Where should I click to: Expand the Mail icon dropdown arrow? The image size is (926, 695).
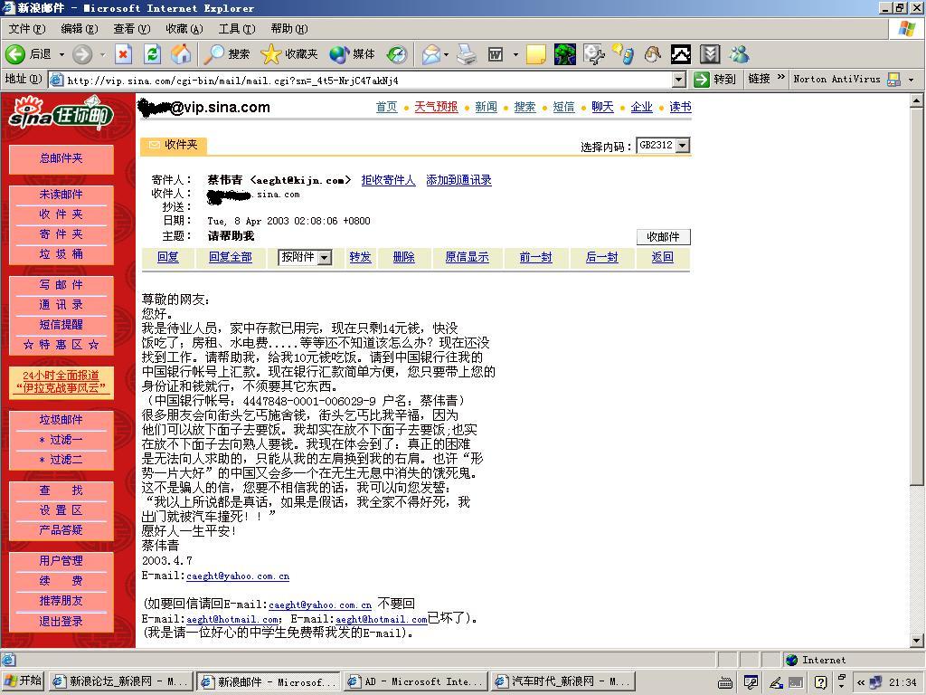coord(447,54)
